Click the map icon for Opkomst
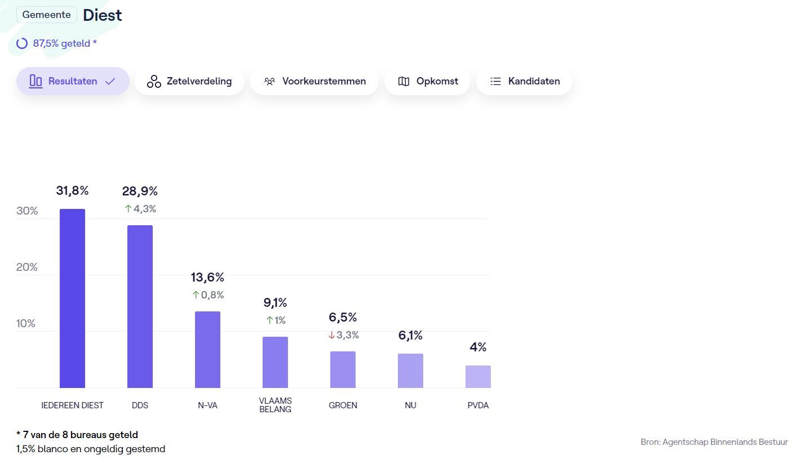This screenshot has height=464, width=798. pyautogui.click(x=404, y=82)
